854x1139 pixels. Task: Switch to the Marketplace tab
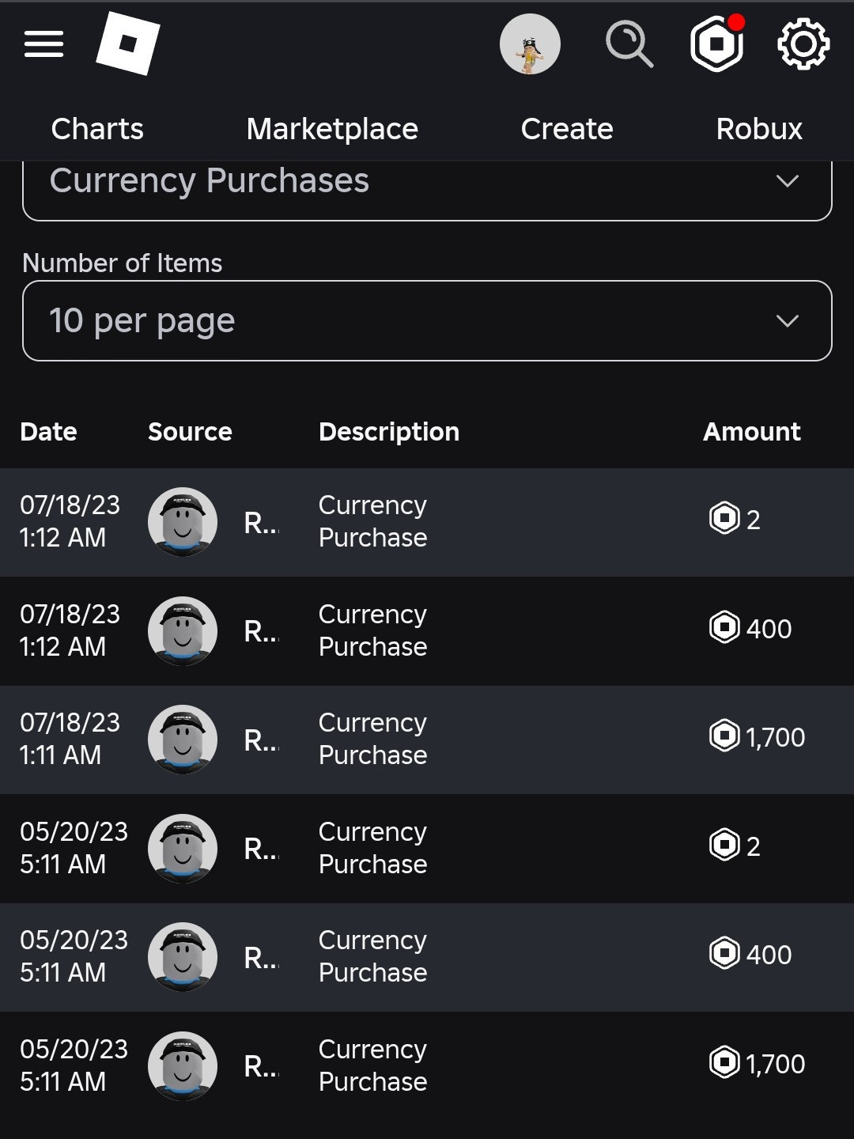click(x=332, y=129)
